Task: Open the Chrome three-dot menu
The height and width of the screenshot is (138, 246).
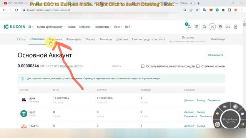Action: point(242,10)
